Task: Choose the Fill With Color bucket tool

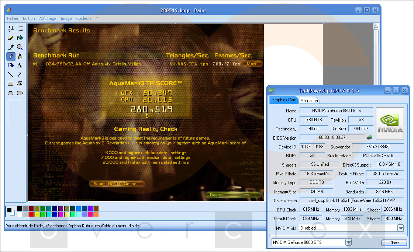Action: point(20,38)
